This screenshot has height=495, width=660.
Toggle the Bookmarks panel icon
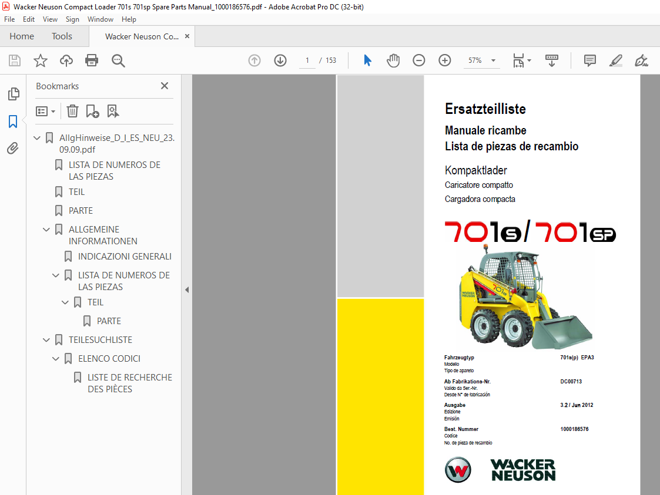pos(13,122)
